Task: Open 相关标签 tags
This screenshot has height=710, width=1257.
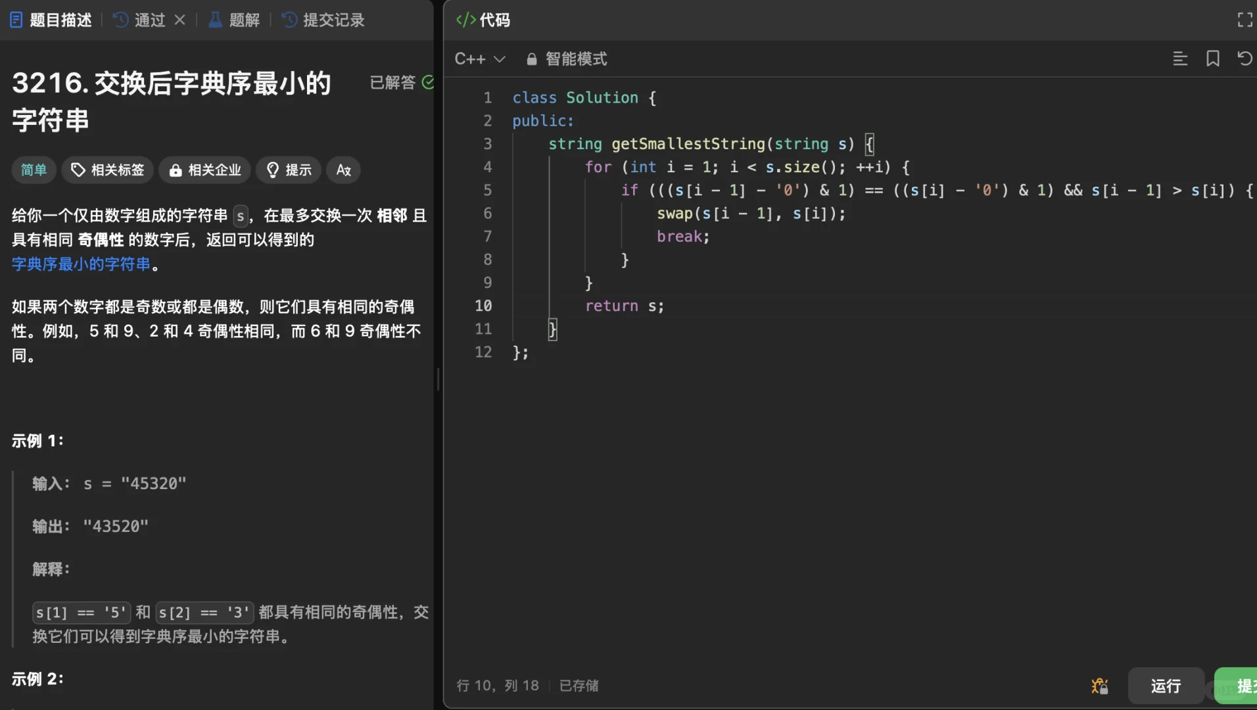Action: pos(108,170)
